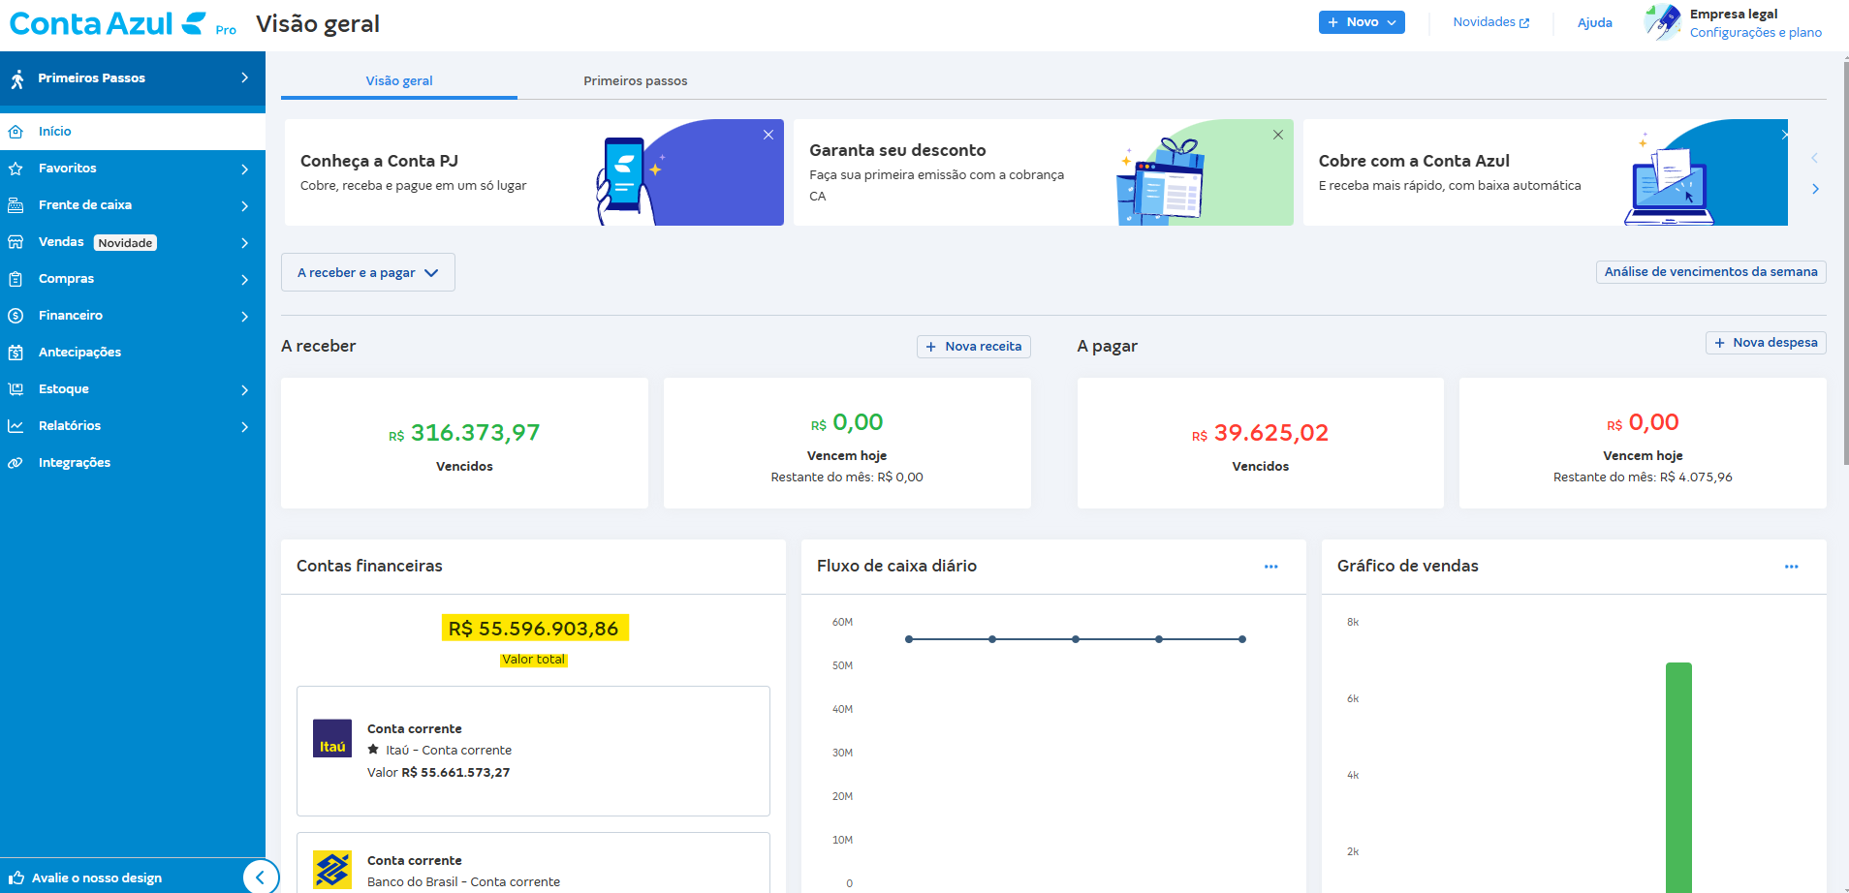Select Início in the sidebar menu
The width and height of the screenshot is (1849, 893).
pyautogui.click(x=133, y=132)
